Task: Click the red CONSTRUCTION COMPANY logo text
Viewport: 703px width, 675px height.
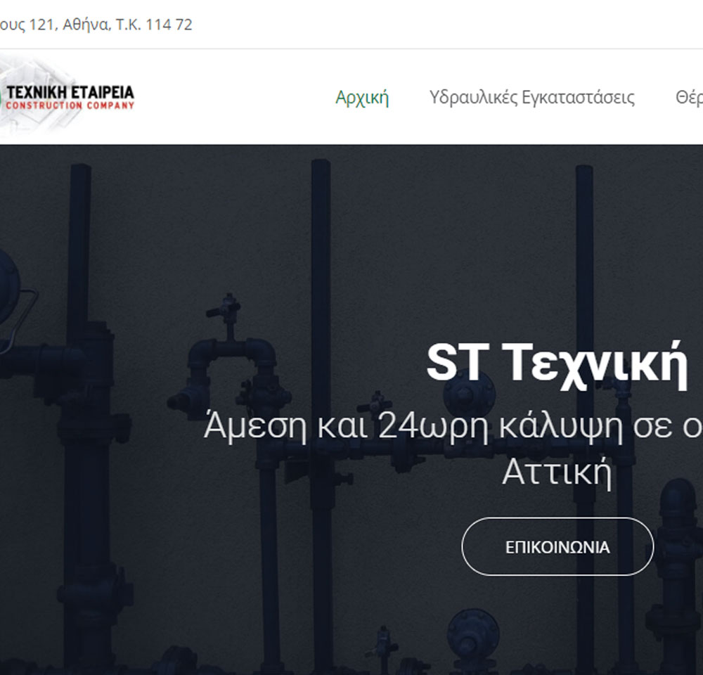Action: click(x=70, y=105)
